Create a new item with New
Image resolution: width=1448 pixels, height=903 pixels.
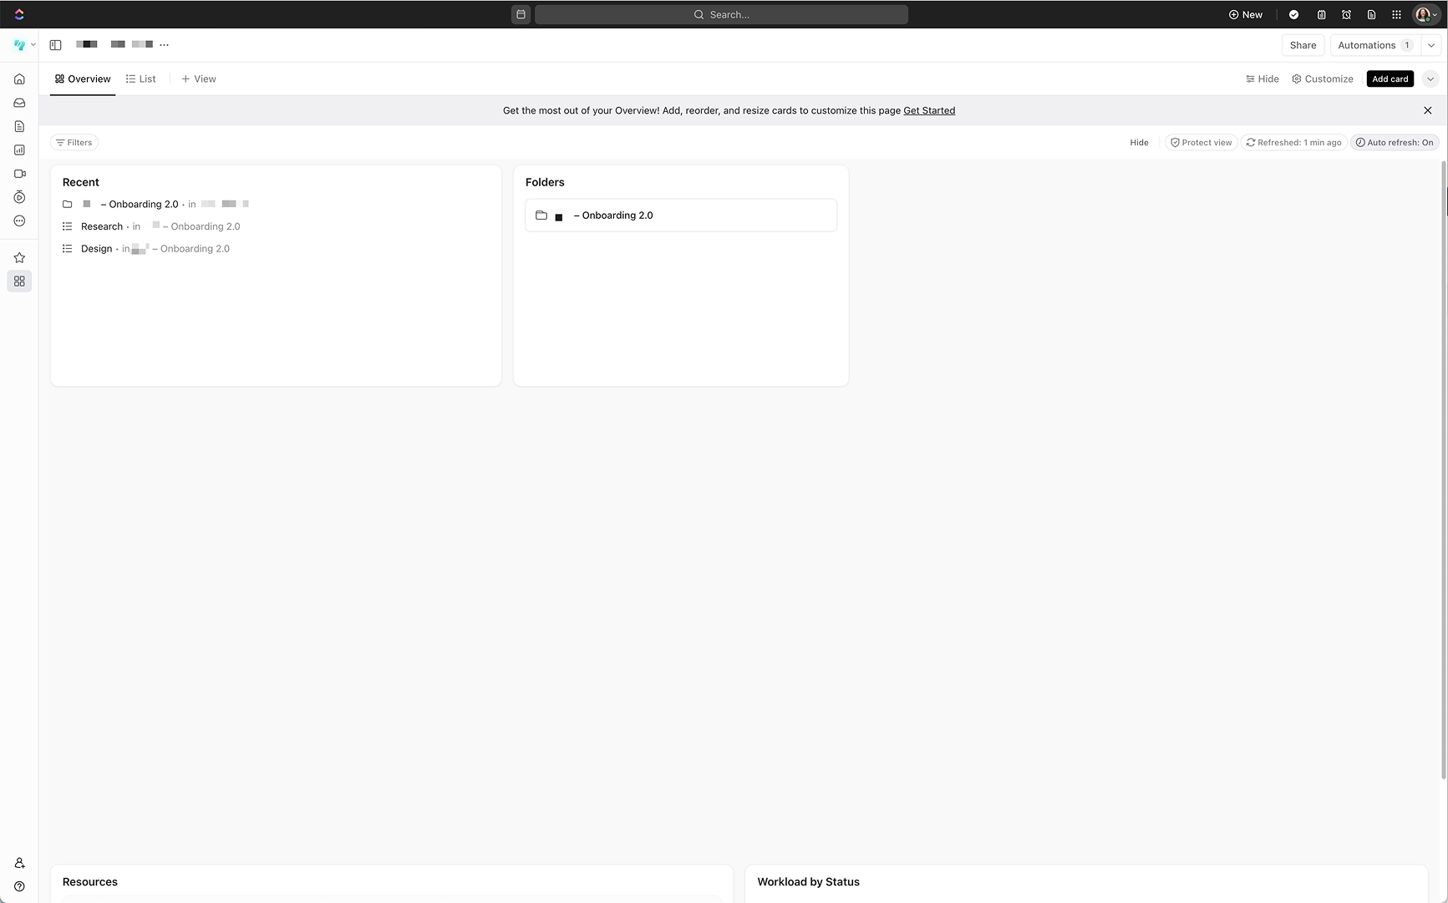coord(1245,14)
